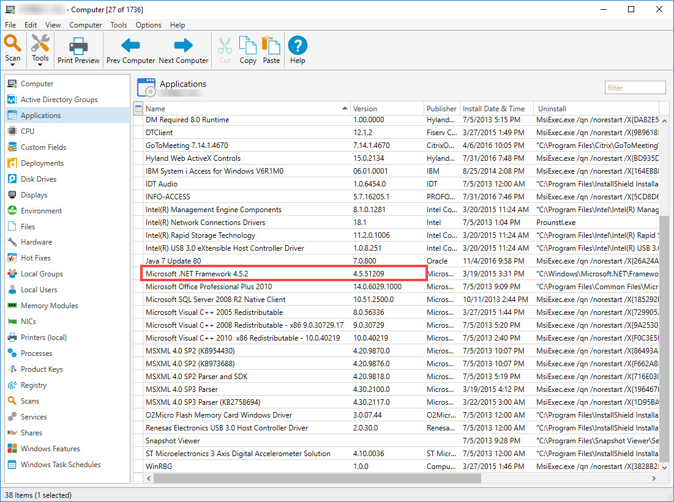Expand the Tools dropdown arrow
The image size is (674, 502).
pos(40,65)
